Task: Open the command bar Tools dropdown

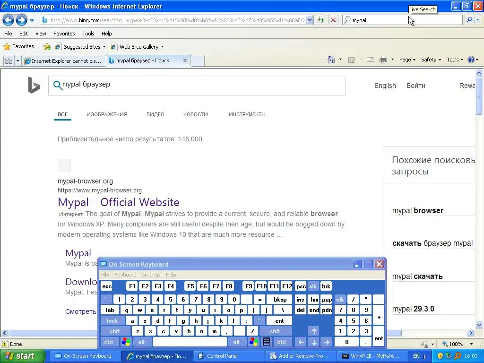Action: click(x=455, y=60)
